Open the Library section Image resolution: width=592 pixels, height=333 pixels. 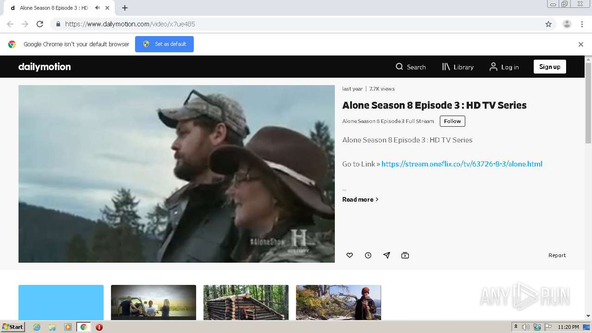click(x=458, y=67)
